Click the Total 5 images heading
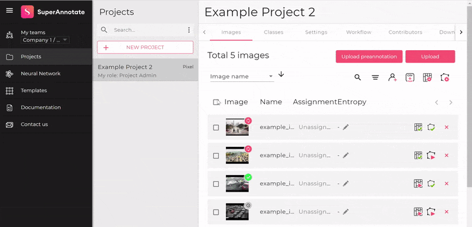The image size is (472, 227). 238,55
